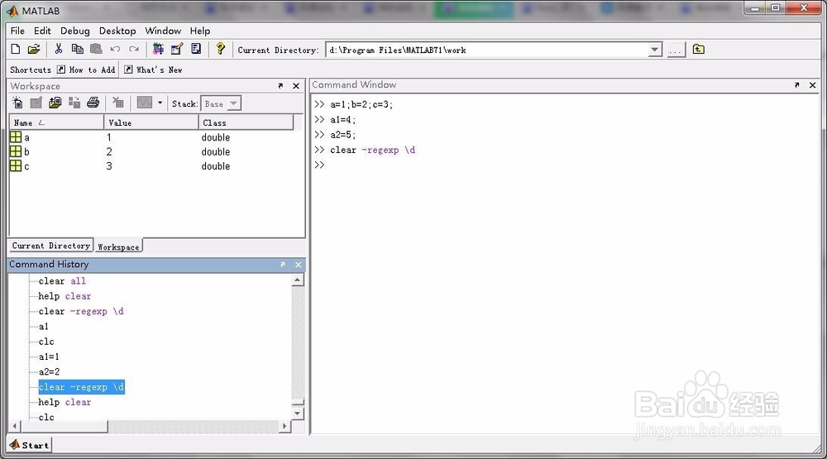Close the Workspace panel
The image size is (827, 459).
pos(296,85)
